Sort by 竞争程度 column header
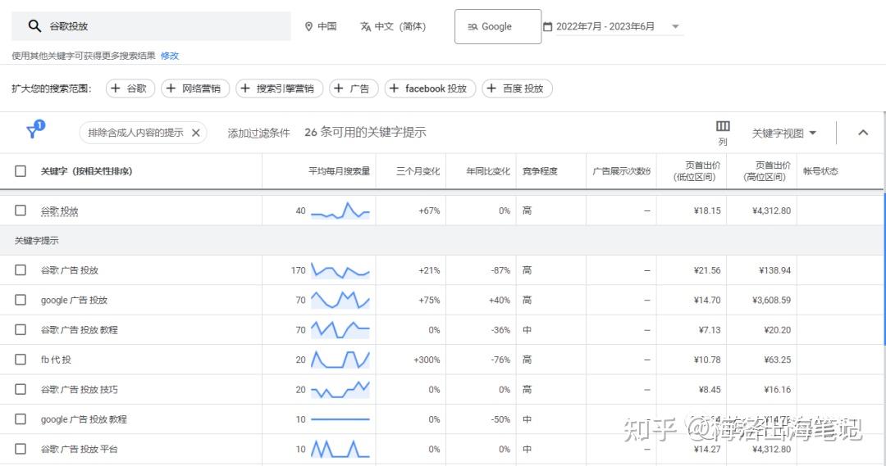Viewport: 886px width, 466px height. [540, 171]
